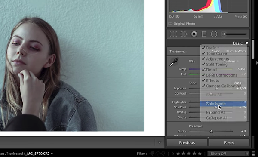Screen dimensions: 258x157
Task: Select the Graduated Filter tool
Action: coord(204,34)
